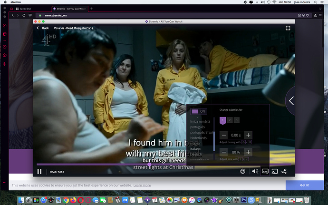Increase subtitle size above 80 %

click(x=248, y=152)
